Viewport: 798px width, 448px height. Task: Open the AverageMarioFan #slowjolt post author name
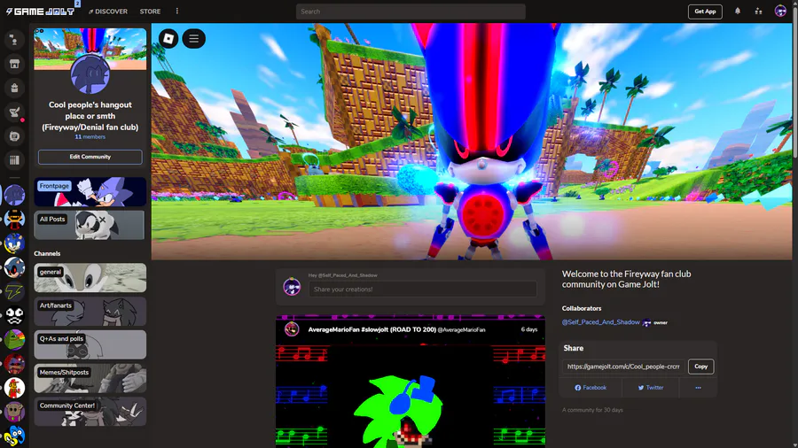[372, 329]
